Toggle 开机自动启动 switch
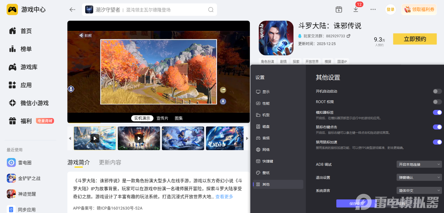The image size is (444, 213). click(437, 91)
